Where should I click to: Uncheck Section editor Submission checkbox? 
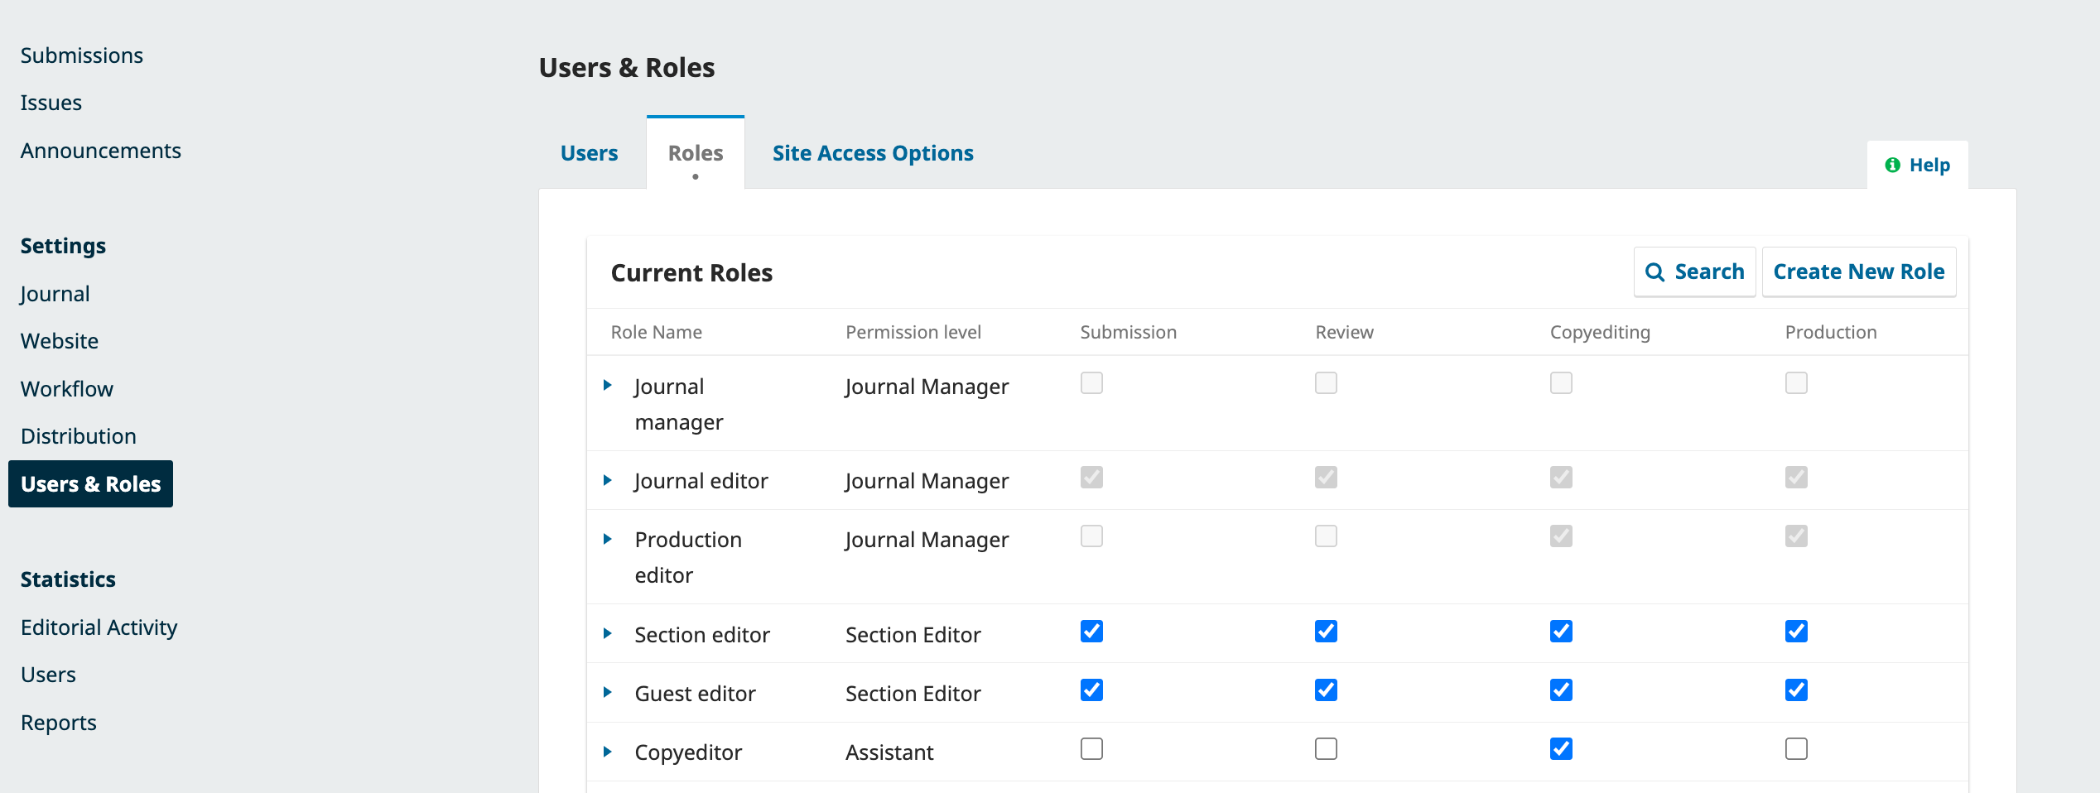coord(1091,632)
